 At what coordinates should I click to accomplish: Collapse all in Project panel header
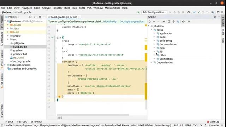35,17
